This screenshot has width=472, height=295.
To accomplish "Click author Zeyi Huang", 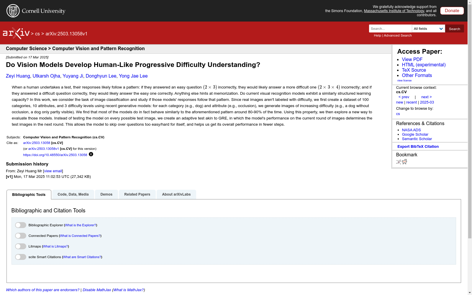I will [18, 76].
